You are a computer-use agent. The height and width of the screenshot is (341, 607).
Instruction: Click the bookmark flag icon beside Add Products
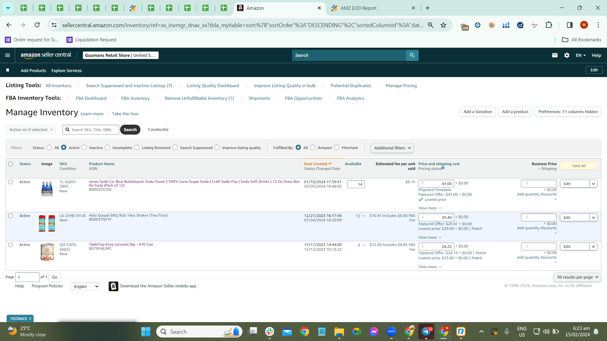[x=8, y=70]
